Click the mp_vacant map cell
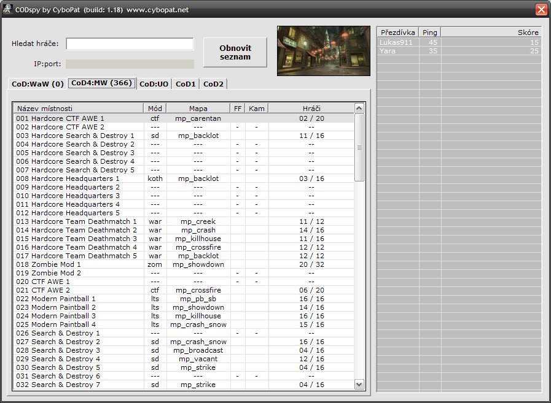Viewport: 551px width, 403px height. (x=198, y=359)
